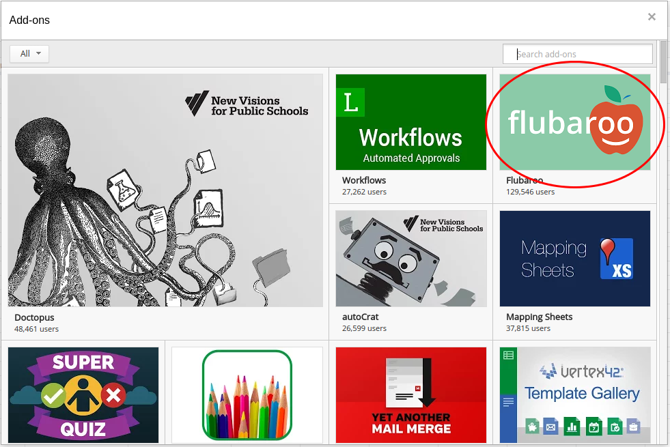Screen dimensions: 670x447
Task: Open the colored pencils add-on tile
Action: [x=247, y=395]
